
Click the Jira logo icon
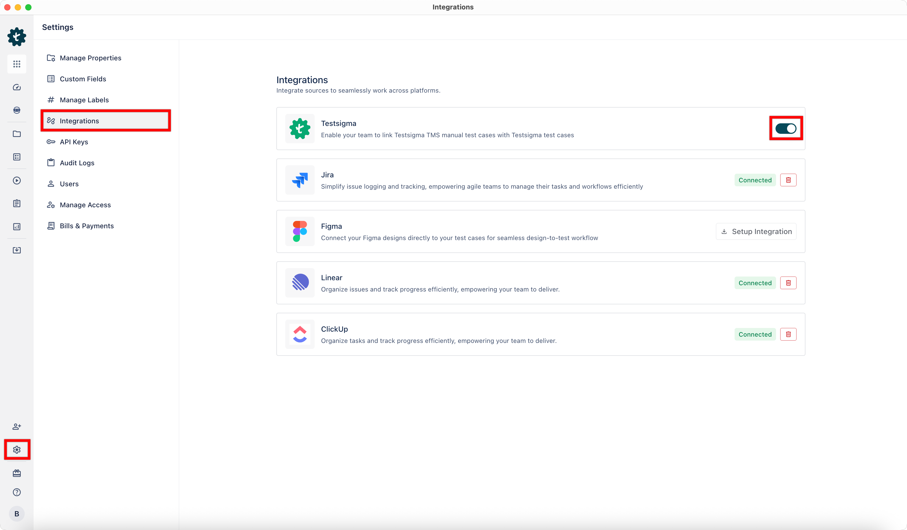click(300, 180)
